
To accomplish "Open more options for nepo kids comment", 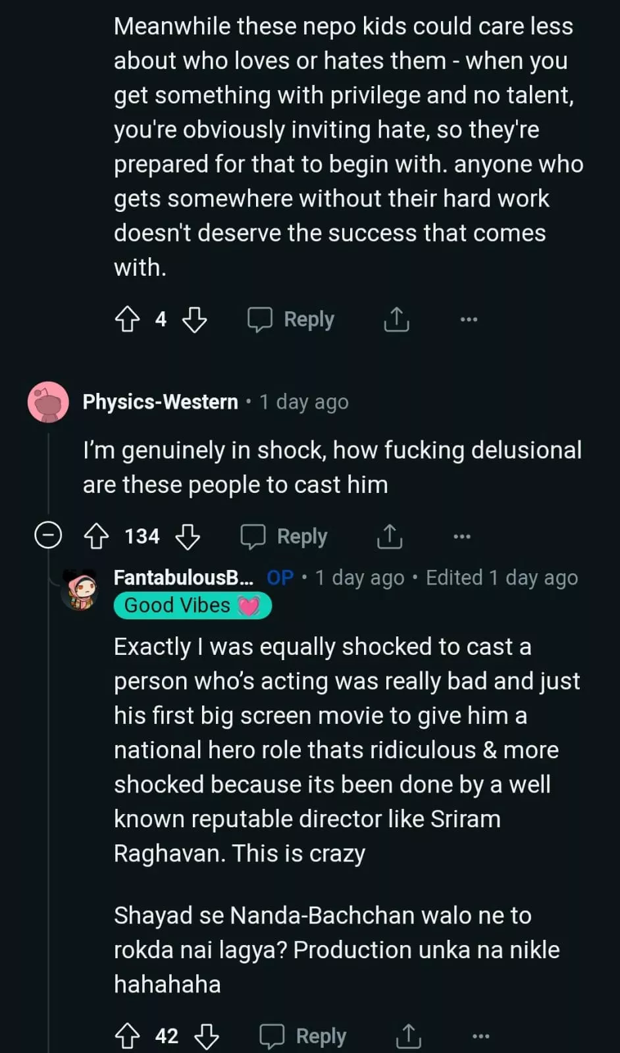I will [469, 320].
